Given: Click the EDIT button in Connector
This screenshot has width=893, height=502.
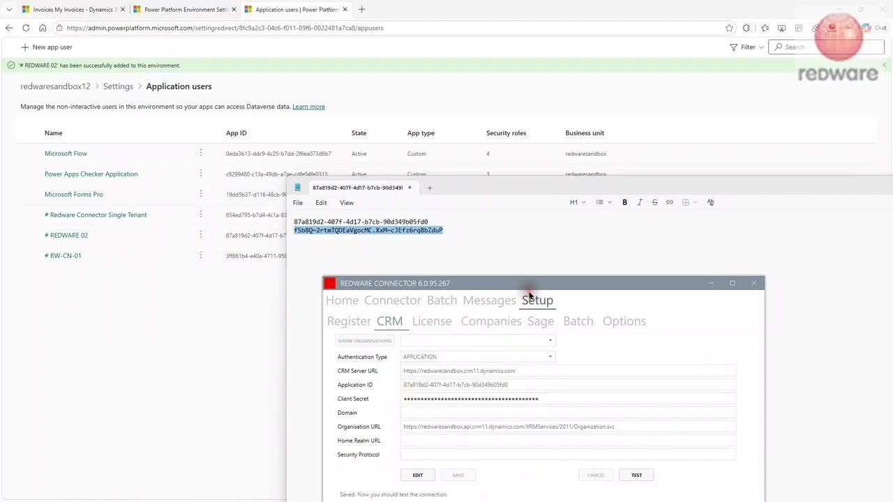Looking at the screenshot, I should pyautogui.click(x=418, y=475).
